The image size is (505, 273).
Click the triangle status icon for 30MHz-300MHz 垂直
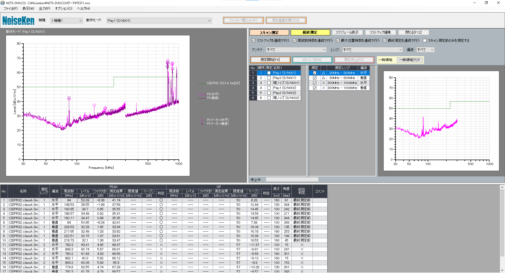pyautogui.click(x=324, y=78)
